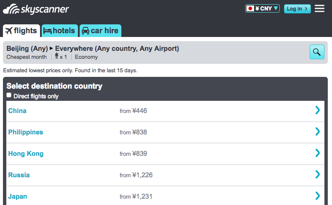Click the from ¥838 price
The image size is (332, 205).
pos(133,132)
